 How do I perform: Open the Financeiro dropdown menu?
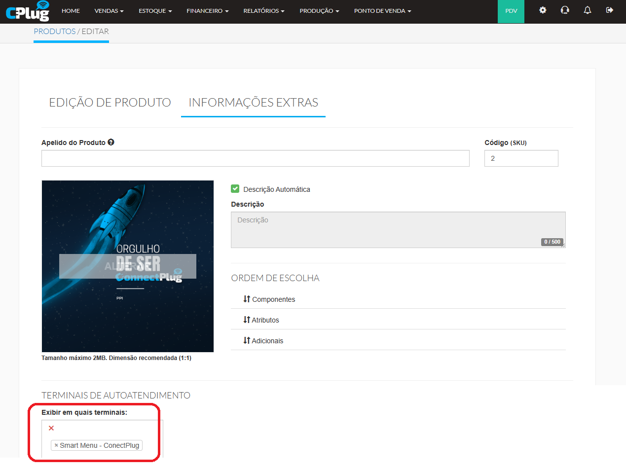[208, 11]
